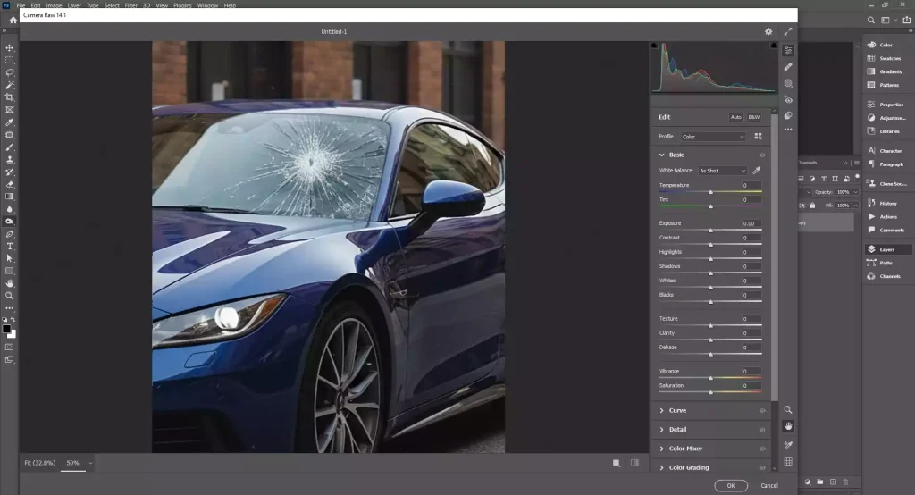Click the Fit (32.8%) zoom label
This screenshot has width=915, height=495.
39,463
